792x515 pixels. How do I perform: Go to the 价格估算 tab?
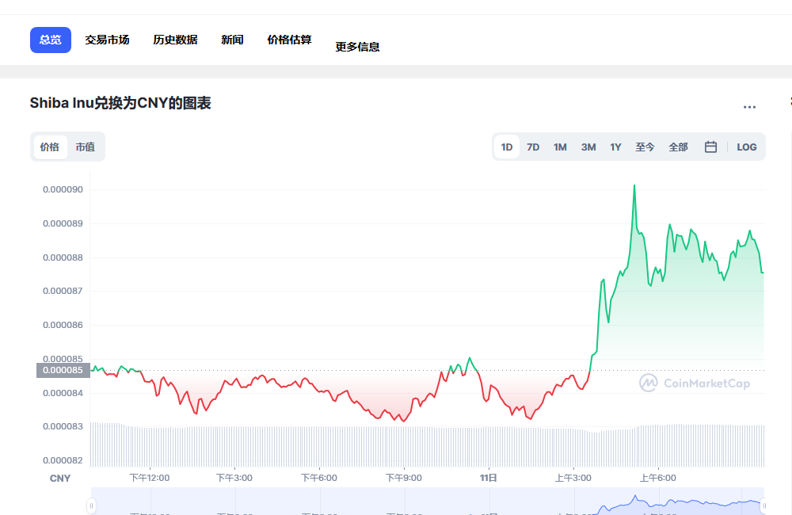(289, 40)
